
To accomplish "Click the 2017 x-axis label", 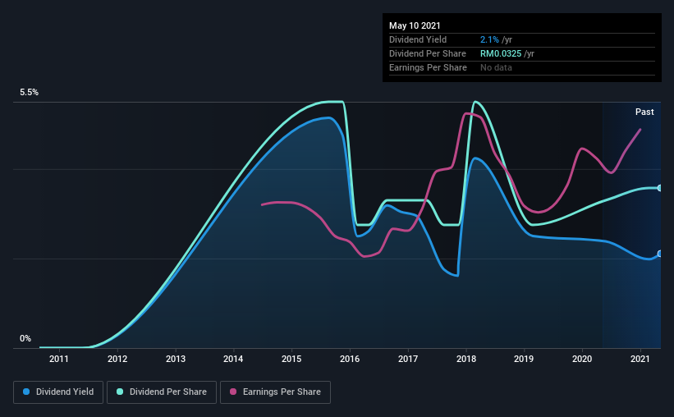I will 408,359.
